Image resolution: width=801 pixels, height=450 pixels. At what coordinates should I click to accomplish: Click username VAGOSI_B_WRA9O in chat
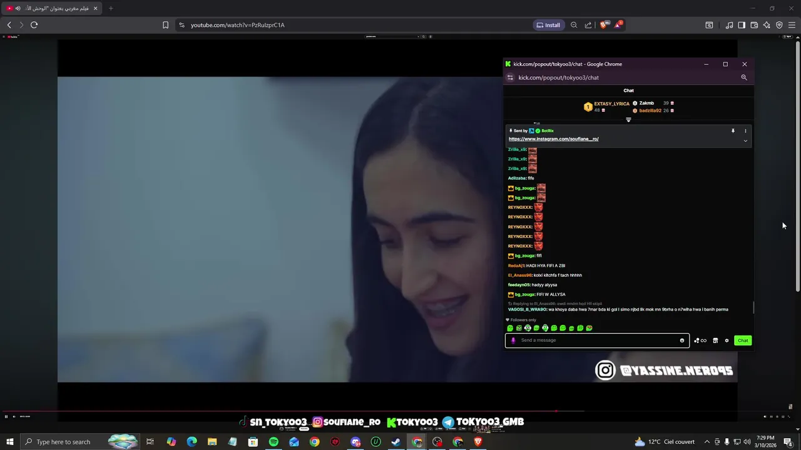(x=527, y=309)
